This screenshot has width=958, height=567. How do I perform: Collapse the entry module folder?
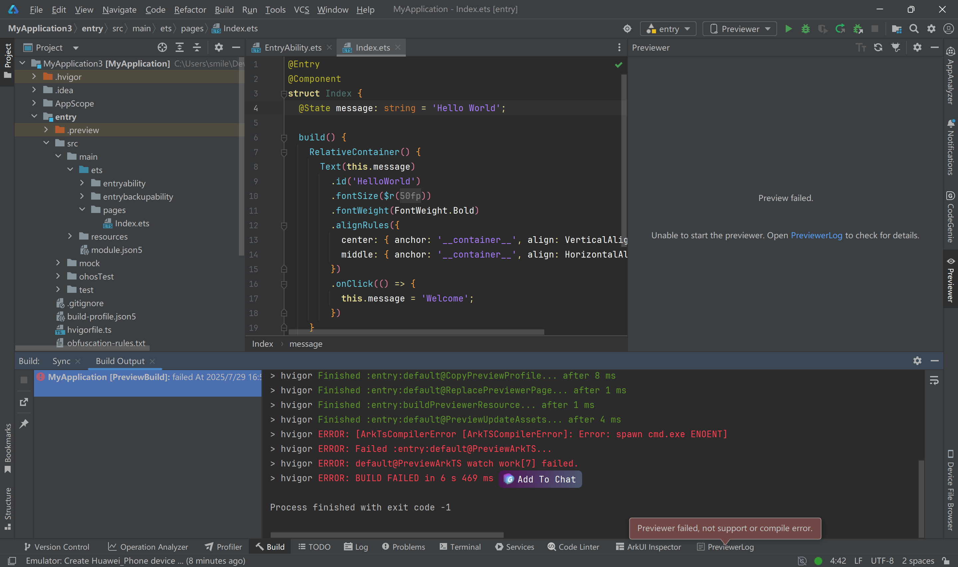(34, 116)
